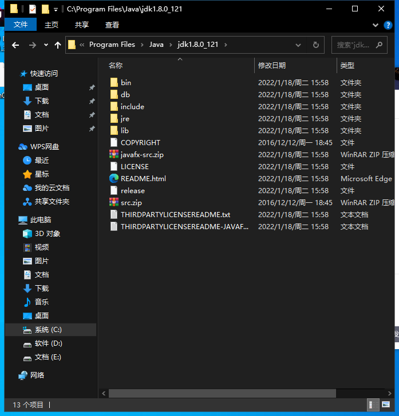The height and width of the screenshot is (416, 399).
Task: Select THIRDPARTYLICENSEREADME.txt file
Action: coord(175,214)
